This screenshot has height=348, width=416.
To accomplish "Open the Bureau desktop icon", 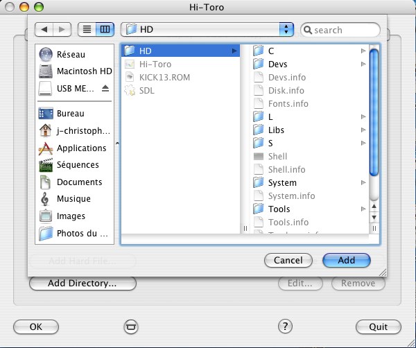I will pyautogui.click(x=46, y=114).
